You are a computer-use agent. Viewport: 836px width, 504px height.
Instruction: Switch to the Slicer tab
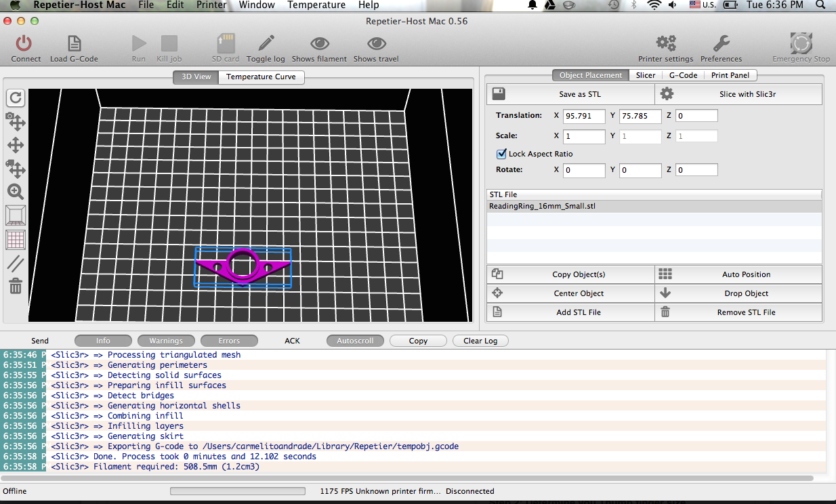646,75
